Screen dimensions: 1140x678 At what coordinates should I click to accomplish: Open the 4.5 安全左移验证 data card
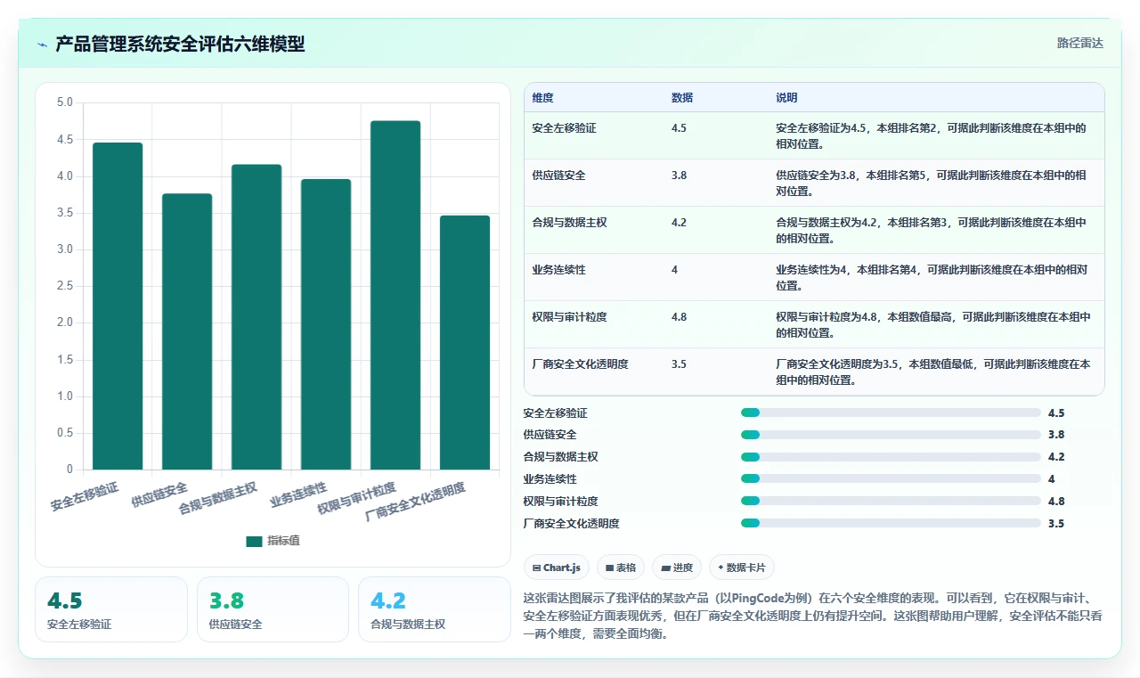point(111,609)
